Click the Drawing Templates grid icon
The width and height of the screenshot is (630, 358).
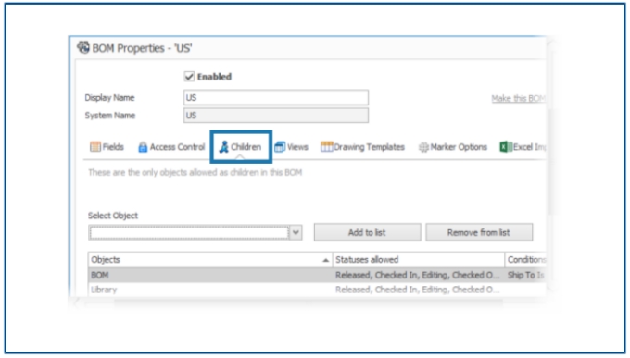point(327,147)
